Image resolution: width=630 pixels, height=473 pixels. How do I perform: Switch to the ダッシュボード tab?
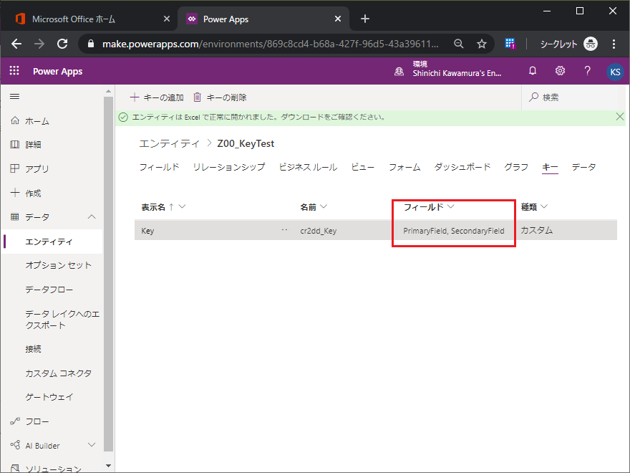point(462,167)
